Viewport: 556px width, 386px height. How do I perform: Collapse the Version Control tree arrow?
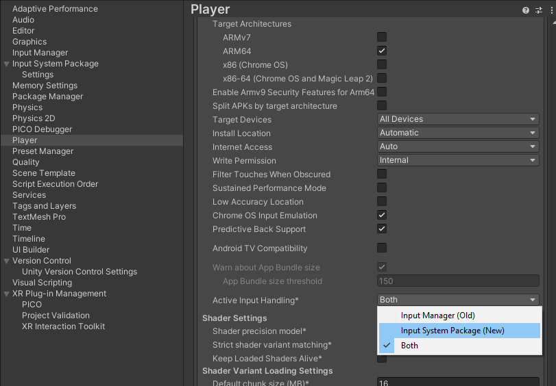pos(6,261)
